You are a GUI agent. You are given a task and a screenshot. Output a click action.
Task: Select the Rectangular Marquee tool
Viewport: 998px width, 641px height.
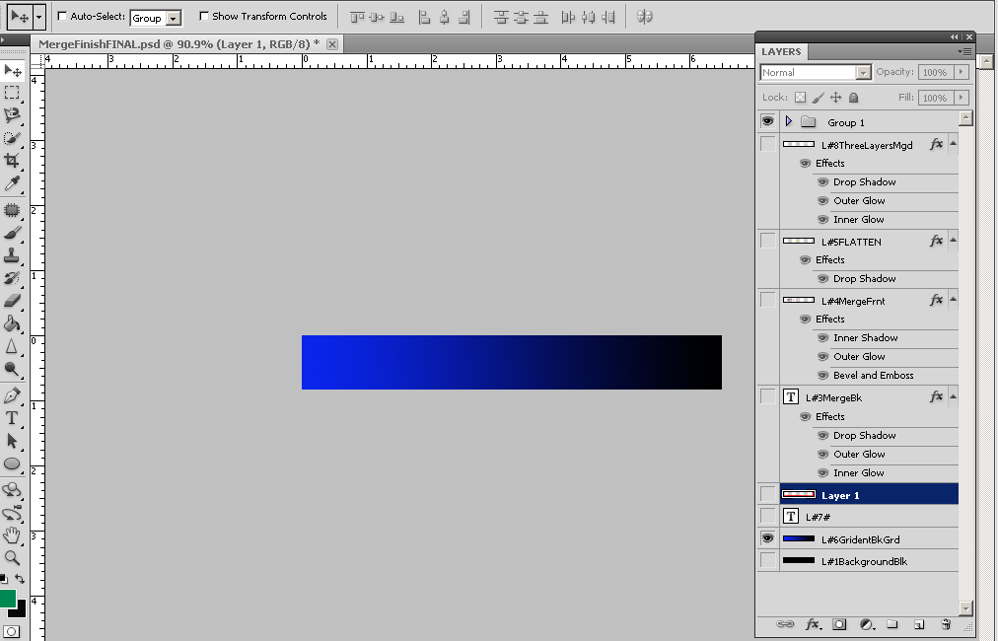coord(12,92)
